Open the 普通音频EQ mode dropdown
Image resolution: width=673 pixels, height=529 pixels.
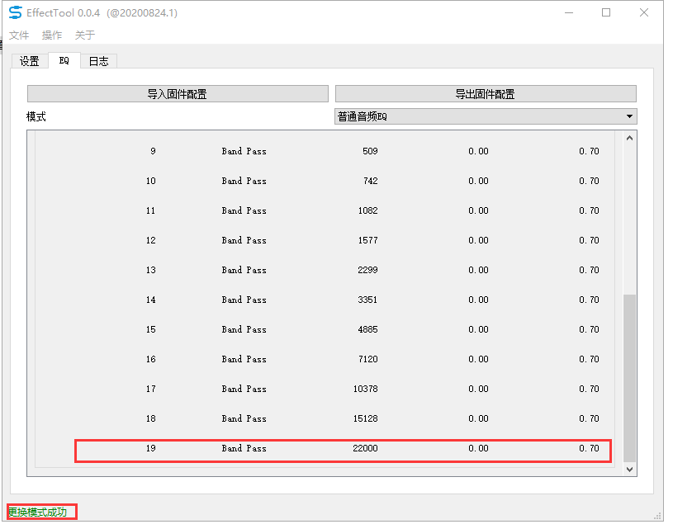(x=486, y=116)
